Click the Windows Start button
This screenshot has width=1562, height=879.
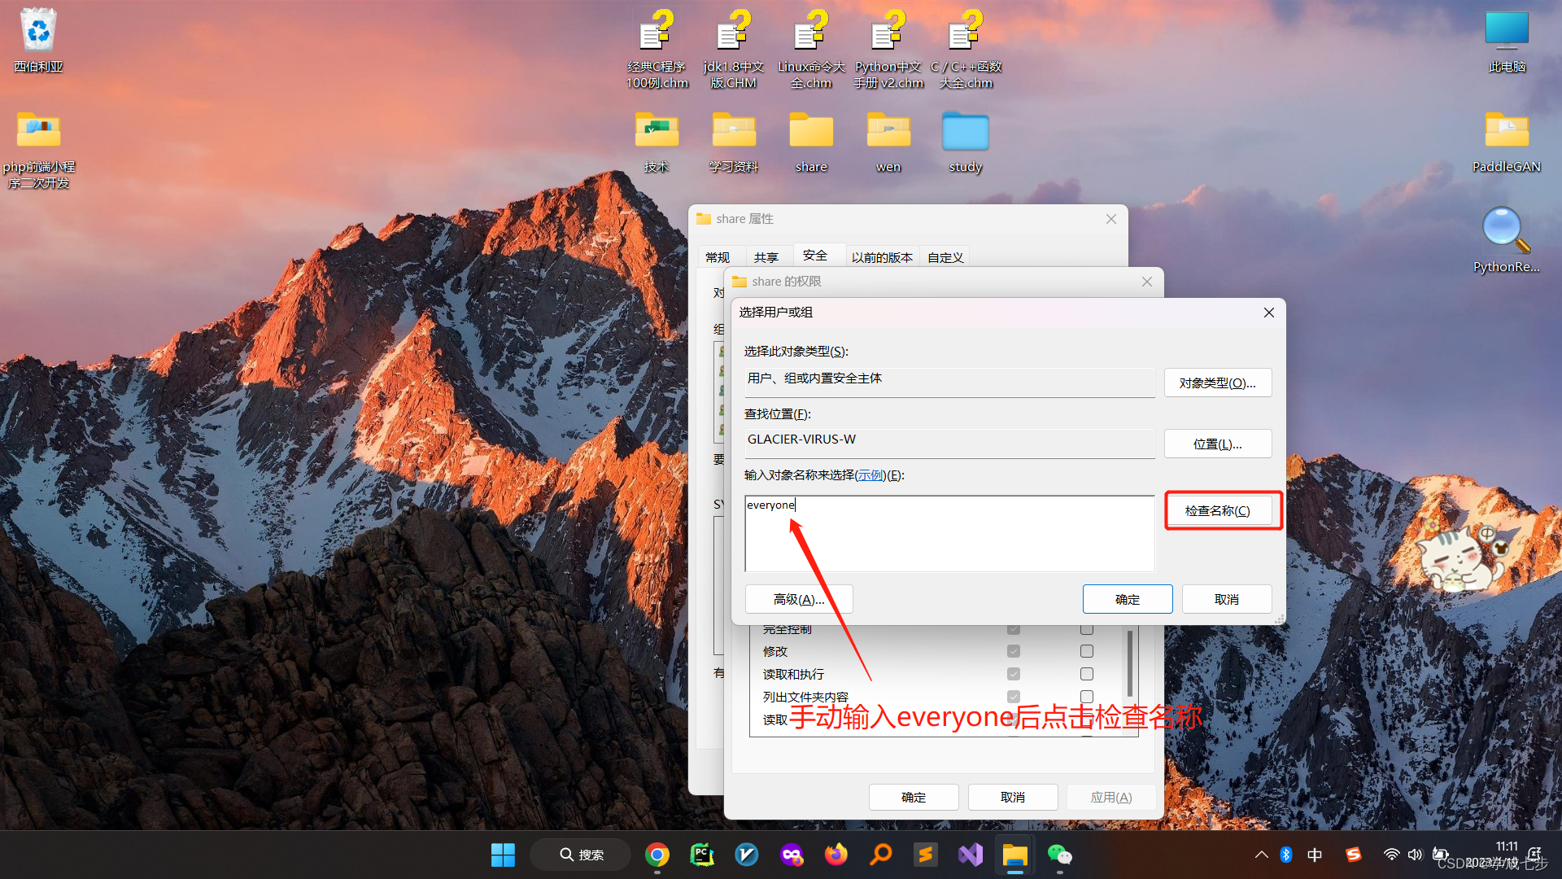pyautogui.click(x=503, y=855)
